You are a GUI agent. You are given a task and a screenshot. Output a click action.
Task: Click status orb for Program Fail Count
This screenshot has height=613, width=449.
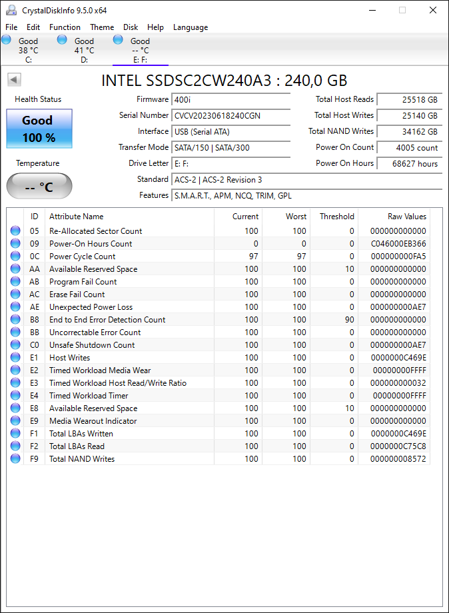15,281
